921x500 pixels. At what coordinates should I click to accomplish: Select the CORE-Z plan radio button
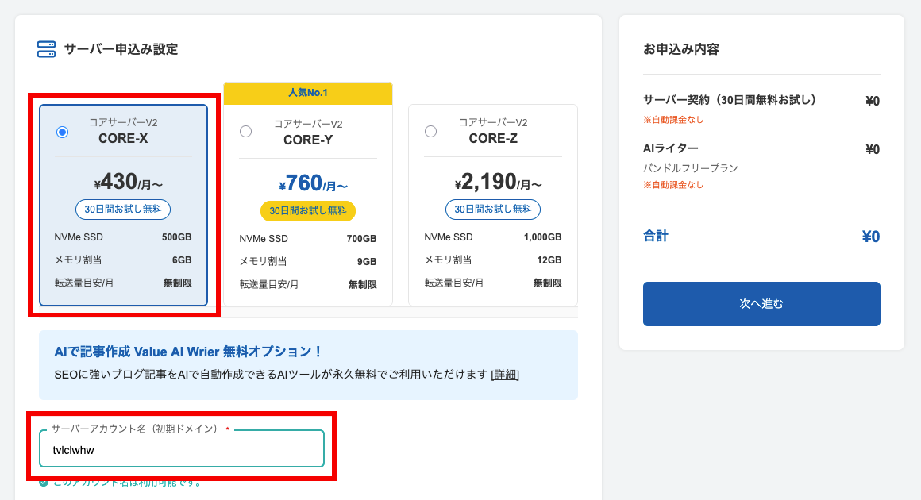pos(430,132)
